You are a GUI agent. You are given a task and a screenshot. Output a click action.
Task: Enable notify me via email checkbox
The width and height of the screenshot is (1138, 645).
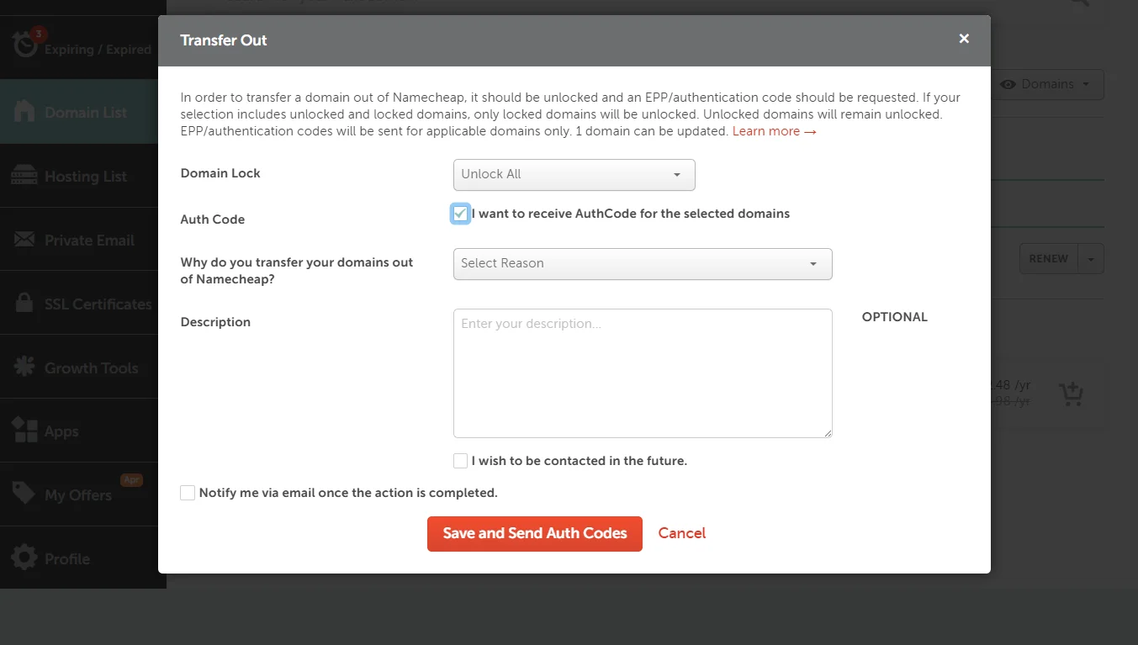pyautogui.click(x=188, y=493)
